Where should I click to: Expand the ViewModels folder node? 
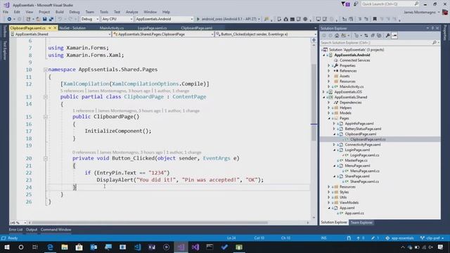click(x=329, y=202)
